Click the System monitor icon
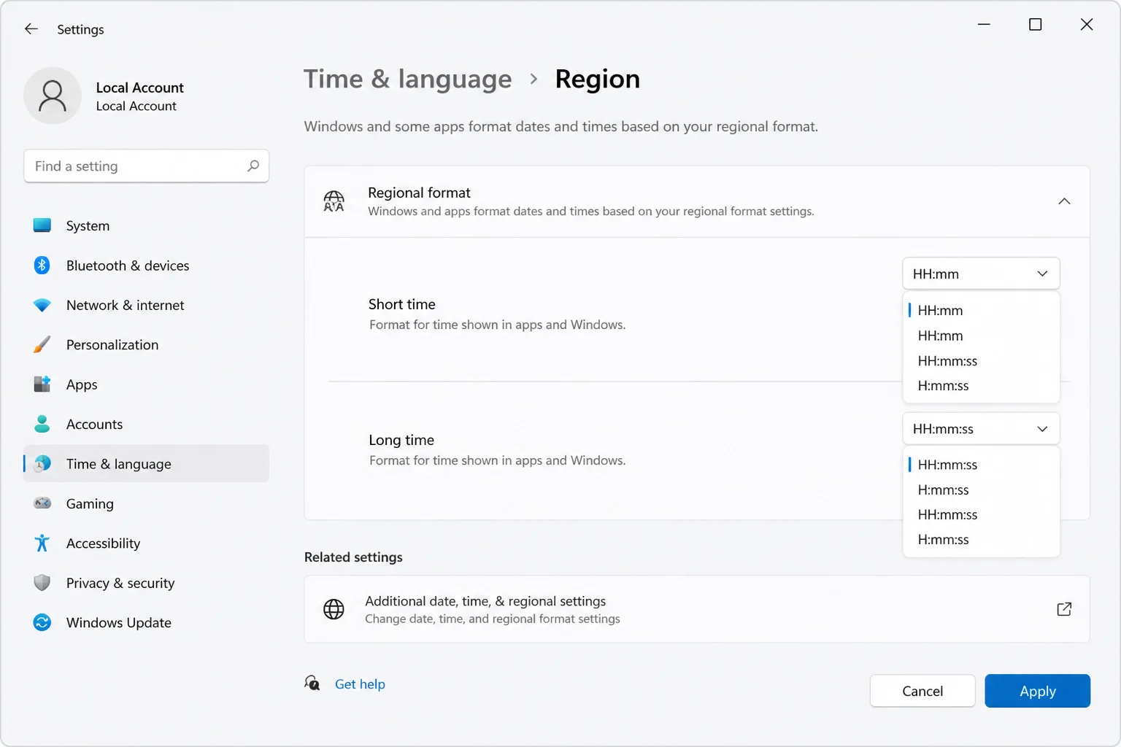 tap(42, 225)
